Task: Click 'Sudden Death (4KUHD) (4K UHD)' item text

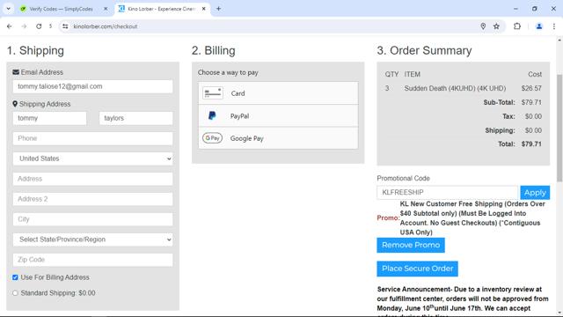Action: [x=455, y=88]
